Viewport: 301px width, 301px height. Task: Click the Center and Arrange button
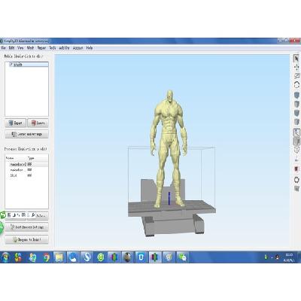click(26, 134)
